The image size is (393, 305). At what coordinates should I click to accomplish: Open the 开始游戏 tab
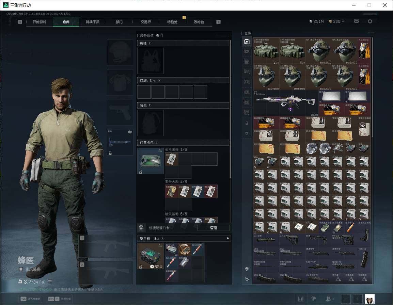(x=40, y=22)
